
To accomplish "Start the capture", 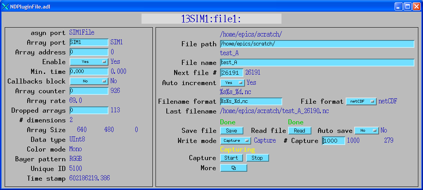I will pyautogui.click(x=231, y=158).
